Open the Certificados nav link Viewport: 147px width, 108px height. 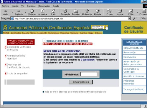[x=16, y=33]
